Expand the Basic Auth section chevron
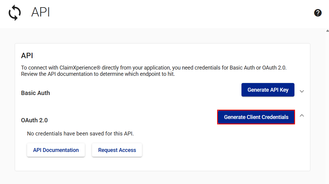 (x=302, y=91)
